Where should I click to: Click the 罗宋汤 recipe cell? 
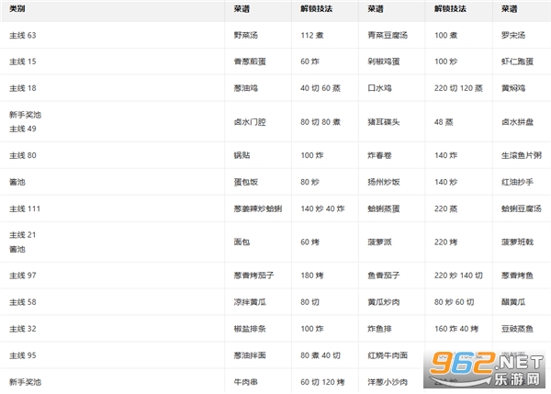click(513, 35)
